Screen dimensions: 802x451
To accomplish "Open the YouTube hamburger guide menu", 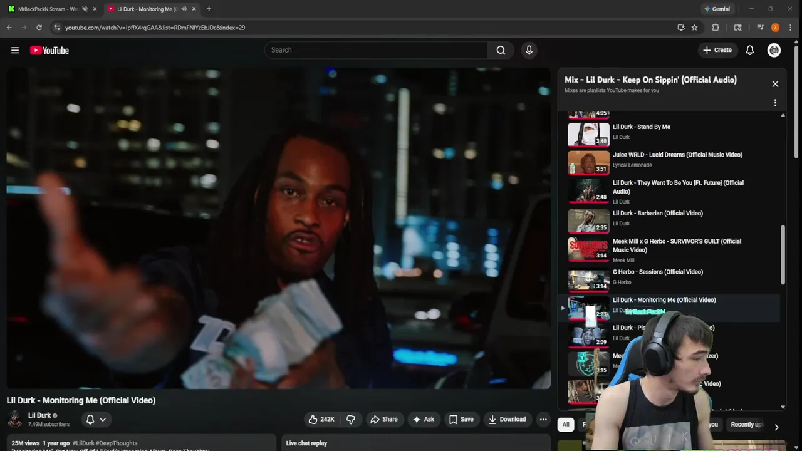I will click(15, 50).
